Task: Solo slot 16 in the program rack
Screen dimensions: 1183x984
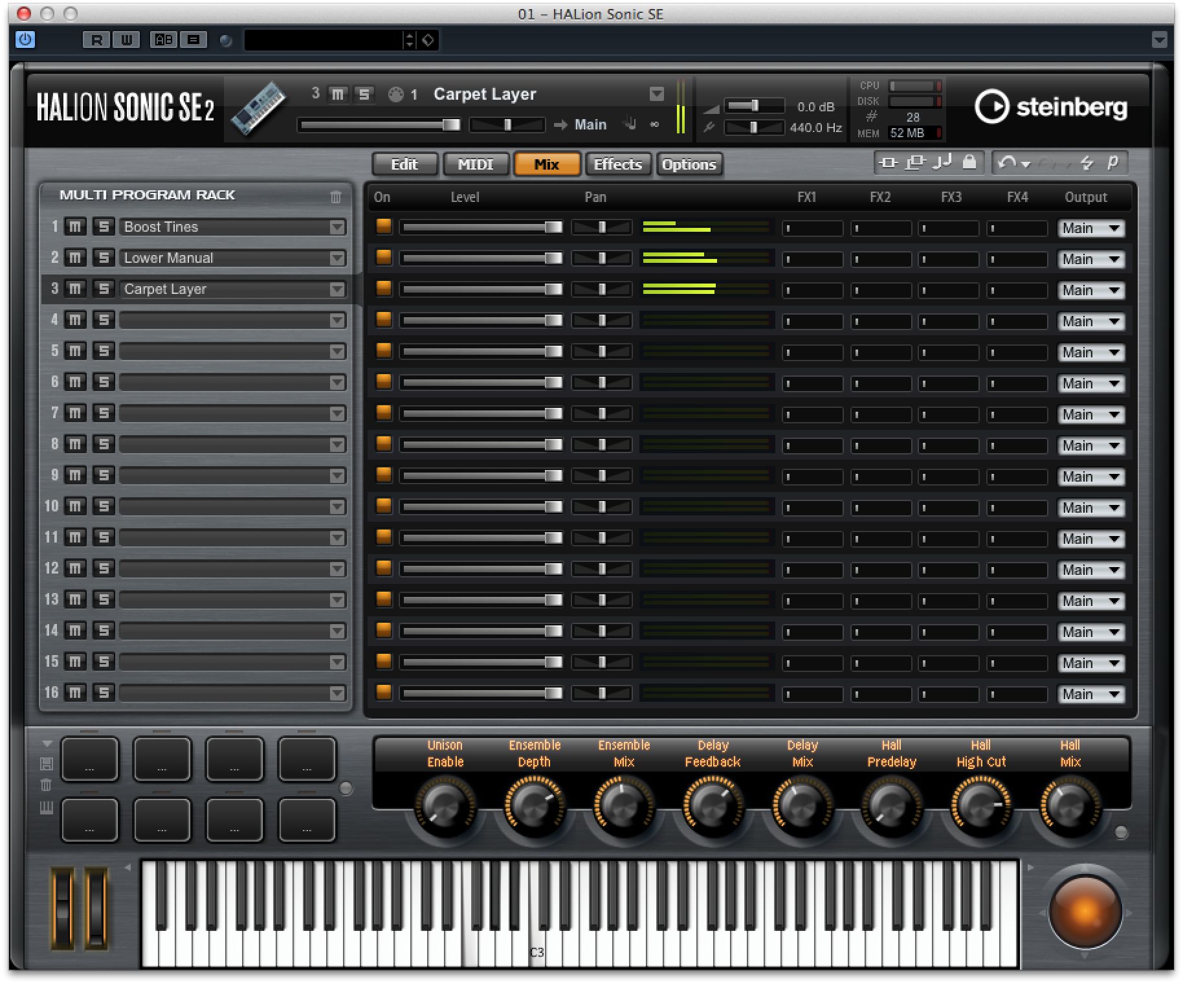Action: click(x=104, y=693)
